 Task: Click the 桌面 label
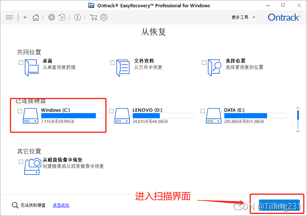(x=47, y=61)
